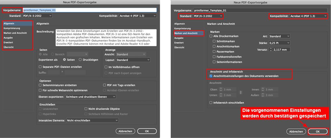Enable the Schnittmarken checkbox
331x138 pixels.
(214, 41)
